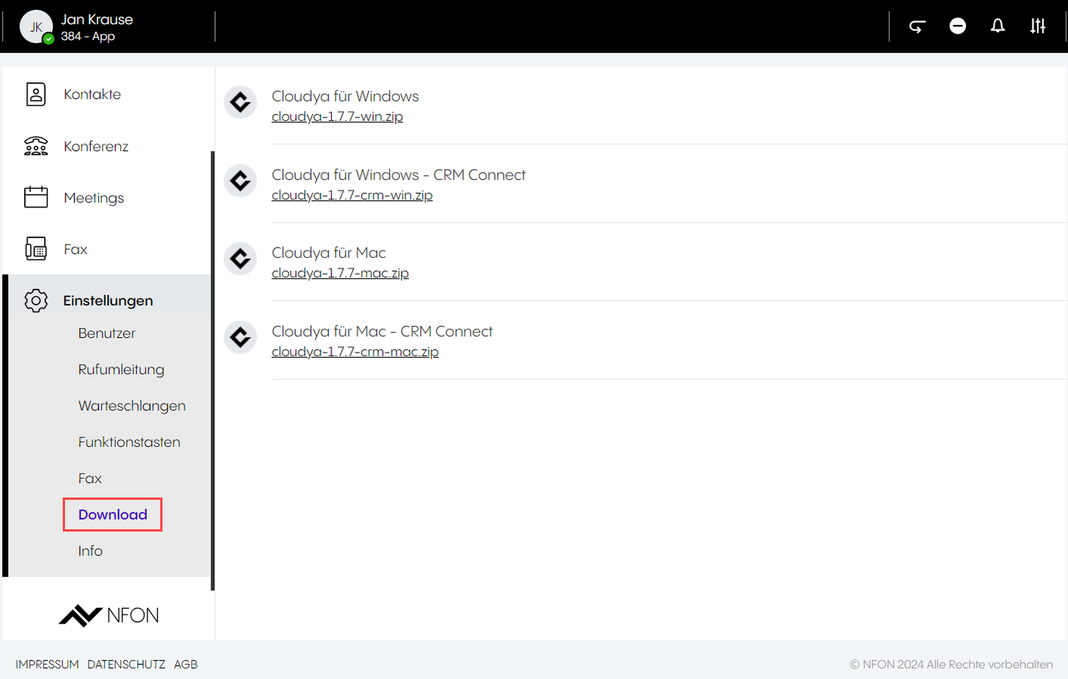Click the Cloudya für Mac logo icon

[240, 259]
